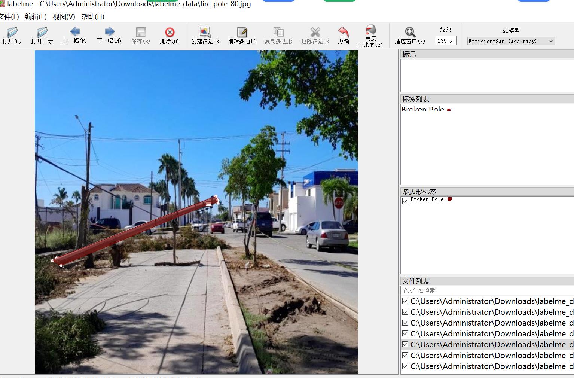
Task: Click the file name search field
Action: coord(486,290)
